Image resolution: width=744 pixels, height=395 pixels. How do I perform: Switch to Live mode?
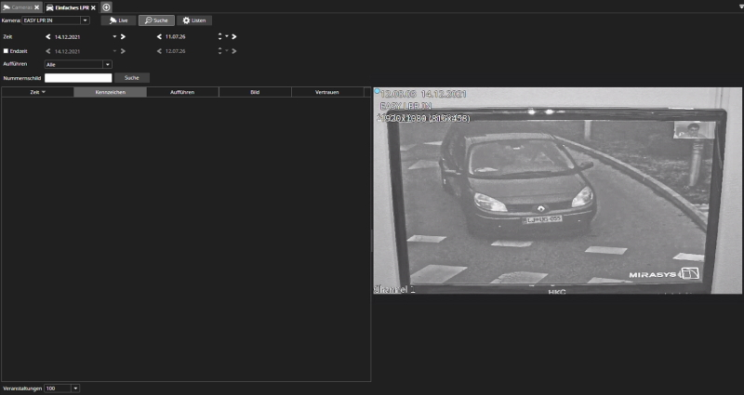118,20
